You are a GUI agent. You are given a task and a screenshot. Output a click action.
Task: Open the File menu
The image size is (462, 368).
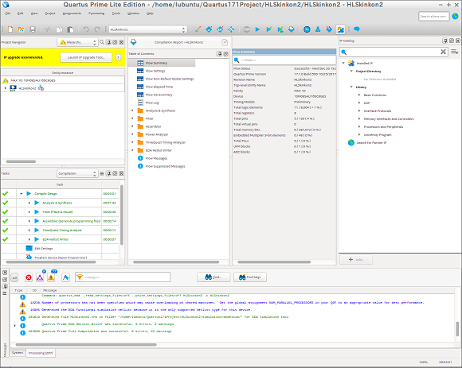coord(8,14)
